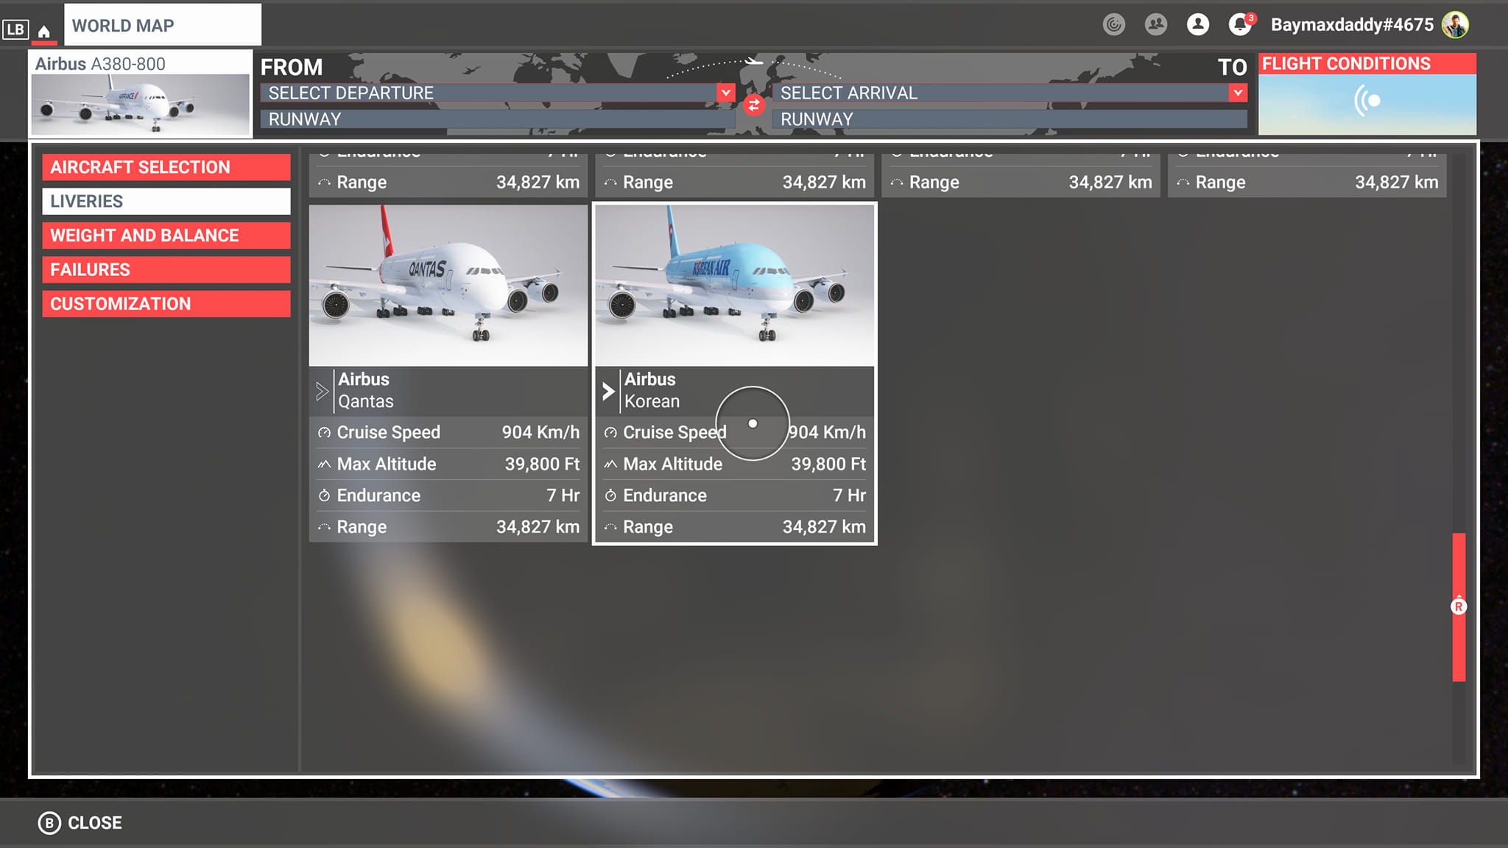
Task: Click the Korean Max Altitude icon
Action: tap(610, 464)
